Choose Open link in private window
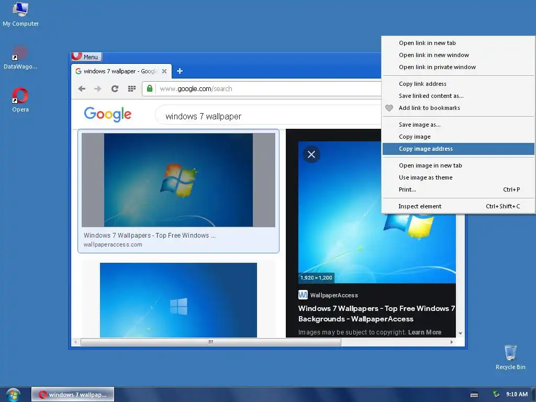Viewport: 536px width, 402px height. coord(458,67)
